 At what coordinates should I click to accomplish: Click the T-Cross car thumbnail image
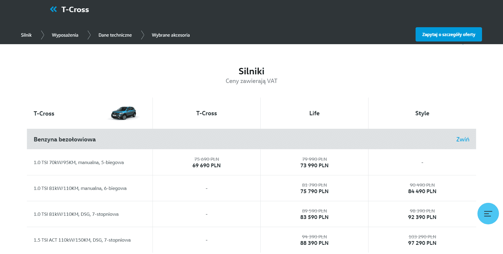point(124,113)
